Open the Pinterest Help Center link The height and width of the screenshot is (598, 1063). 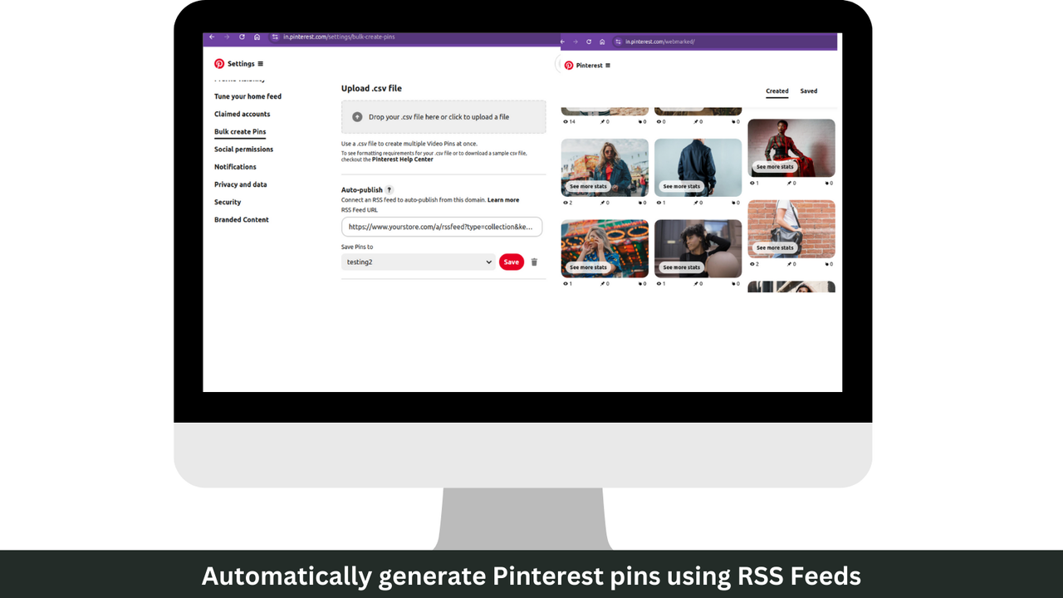[x=403, y=159]
